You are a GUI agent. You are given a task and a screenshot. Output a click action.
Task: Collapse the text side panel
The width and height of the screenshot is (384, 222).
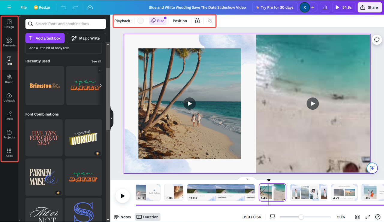(111, 118)
